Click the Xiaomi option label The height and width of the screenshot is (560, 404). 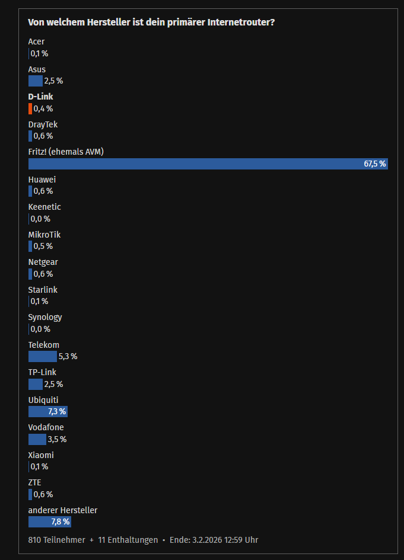click(41, 455)
